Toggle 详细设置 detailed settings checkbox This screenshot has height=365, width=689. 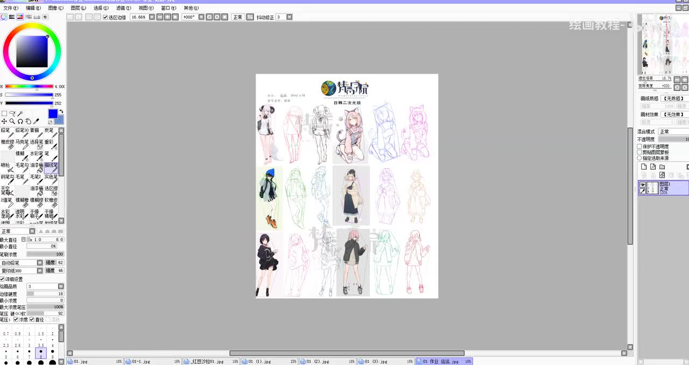click(x=2, y=279)
